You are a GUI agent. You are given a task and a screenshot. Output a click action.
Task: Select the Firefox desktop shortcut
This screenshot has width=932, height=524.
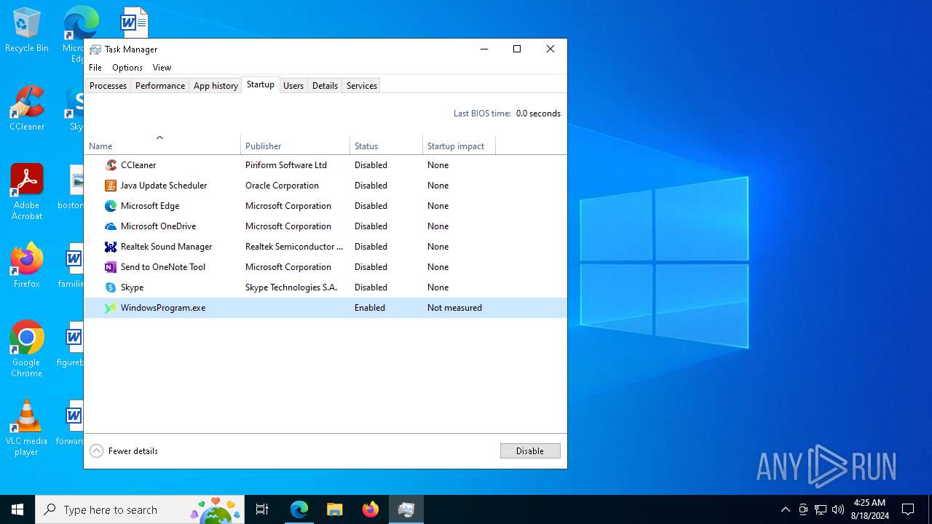point(27,266)
